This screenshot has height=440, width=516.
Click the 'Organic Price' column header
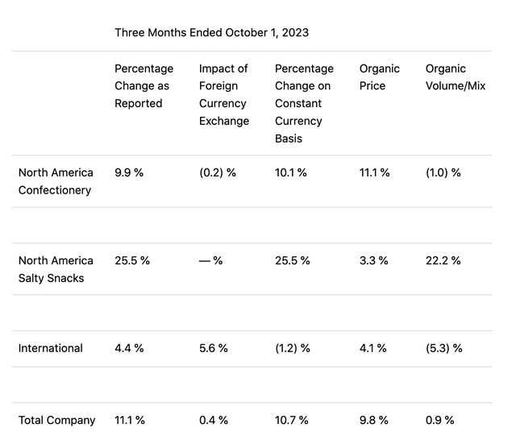[x=372, y=77]
